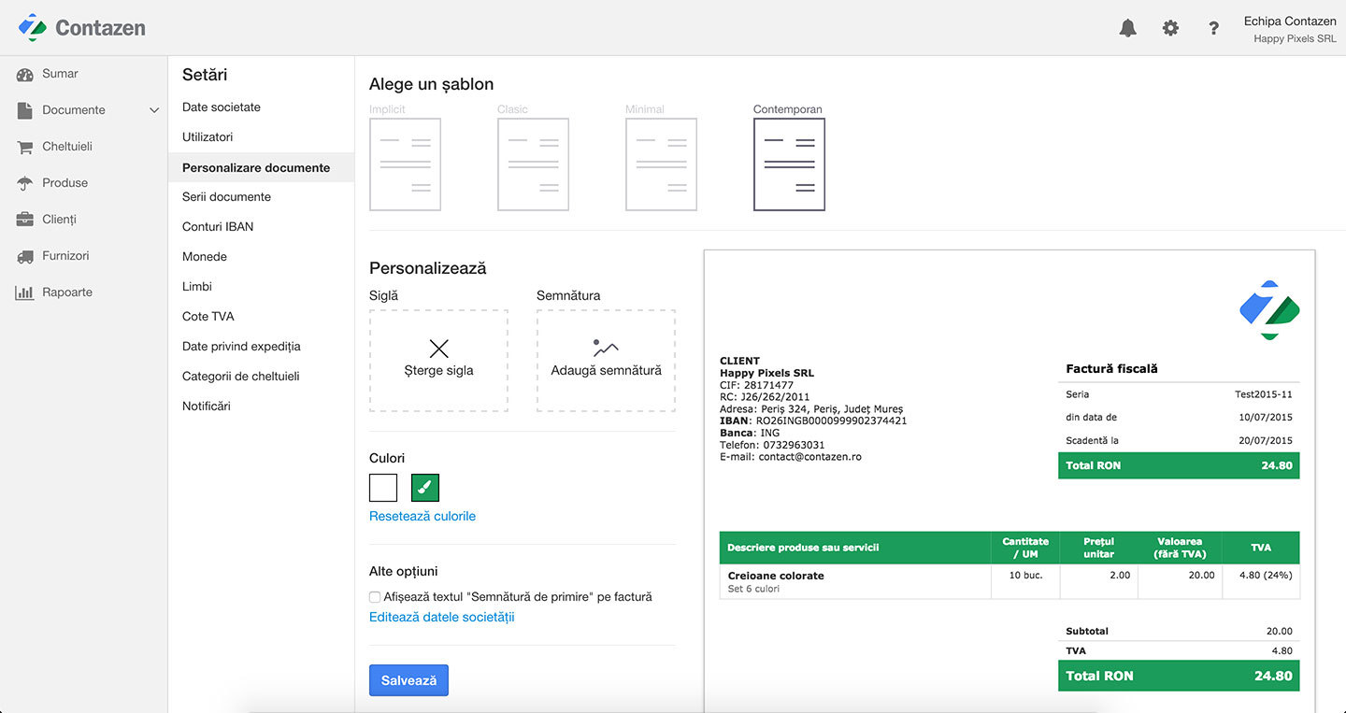Choose the Implicit template thumbnail
Viewport: 1346px width, 713px height.
point(405,164)
